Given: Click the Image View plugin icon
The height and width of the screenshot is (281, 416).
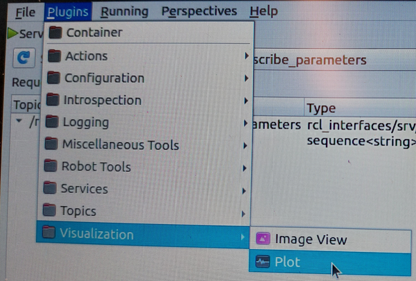Looking at the screenshot, I should (263, 240).
